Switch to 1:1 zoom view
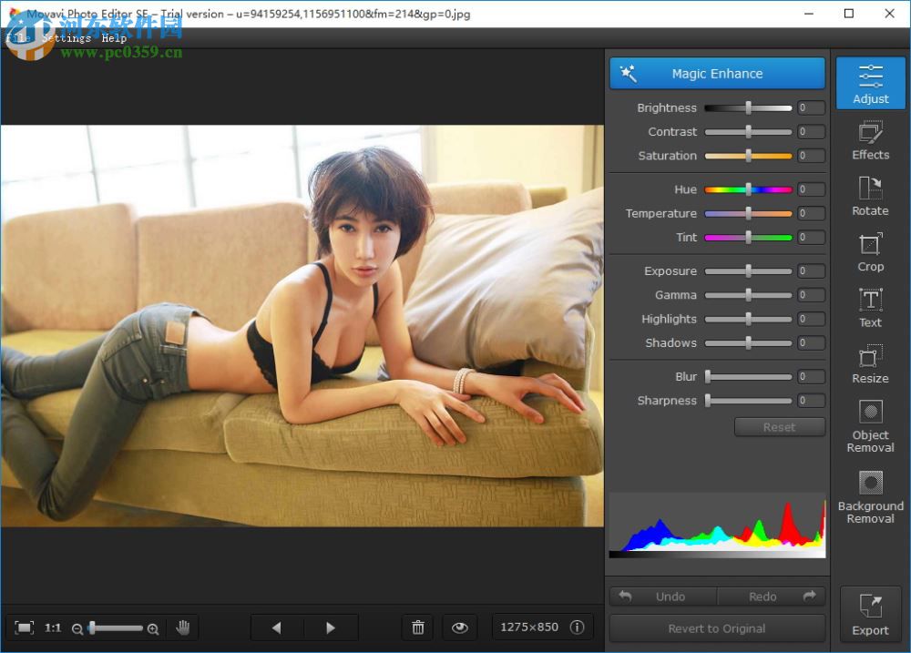The height and width of the screenshot is (653, 911). (x=53, y=627)
